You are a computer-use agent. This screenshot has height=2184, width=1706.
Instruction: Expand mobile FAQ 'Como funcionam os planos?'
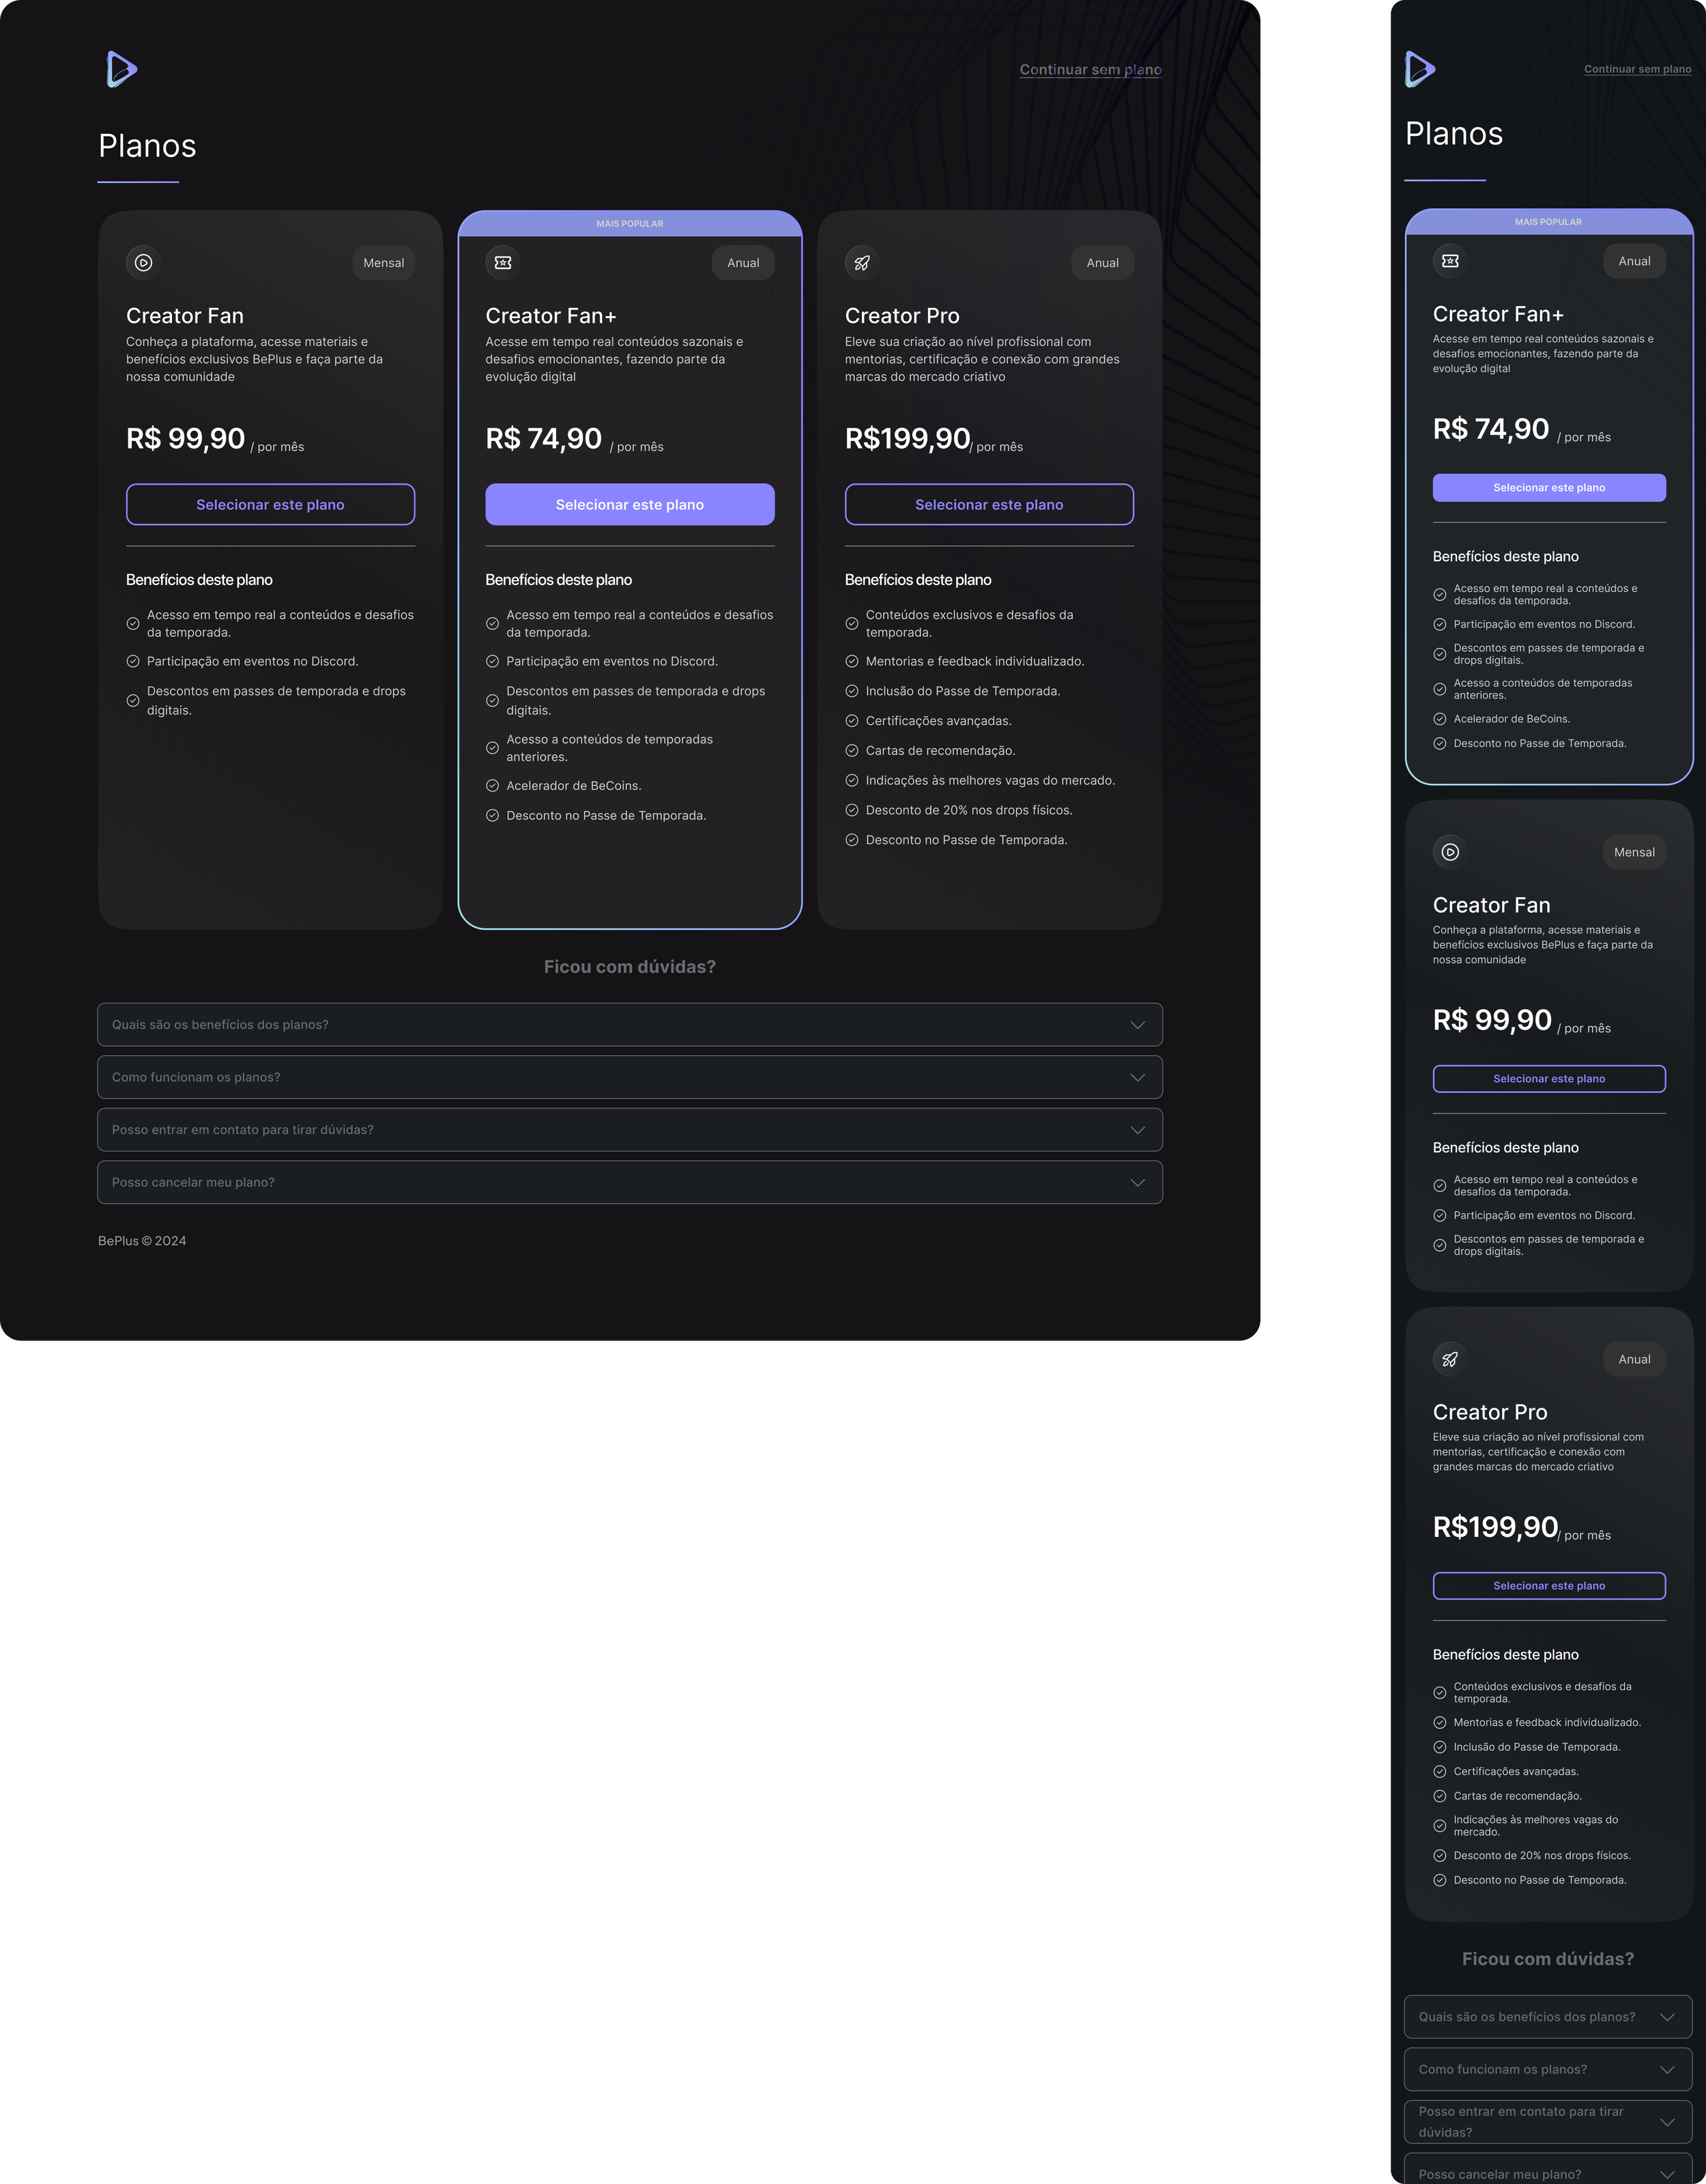click(1548, 2070)
